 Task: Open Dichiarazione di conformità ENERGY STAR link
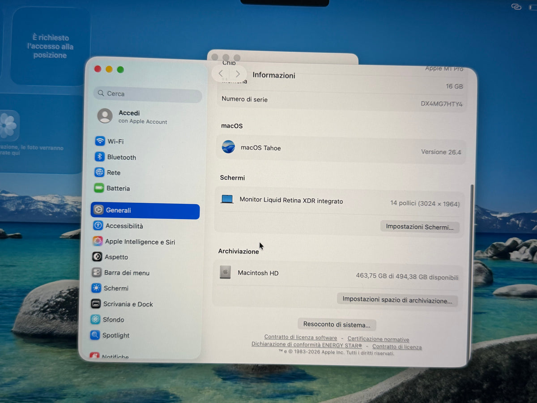click(x=307, y=345)
